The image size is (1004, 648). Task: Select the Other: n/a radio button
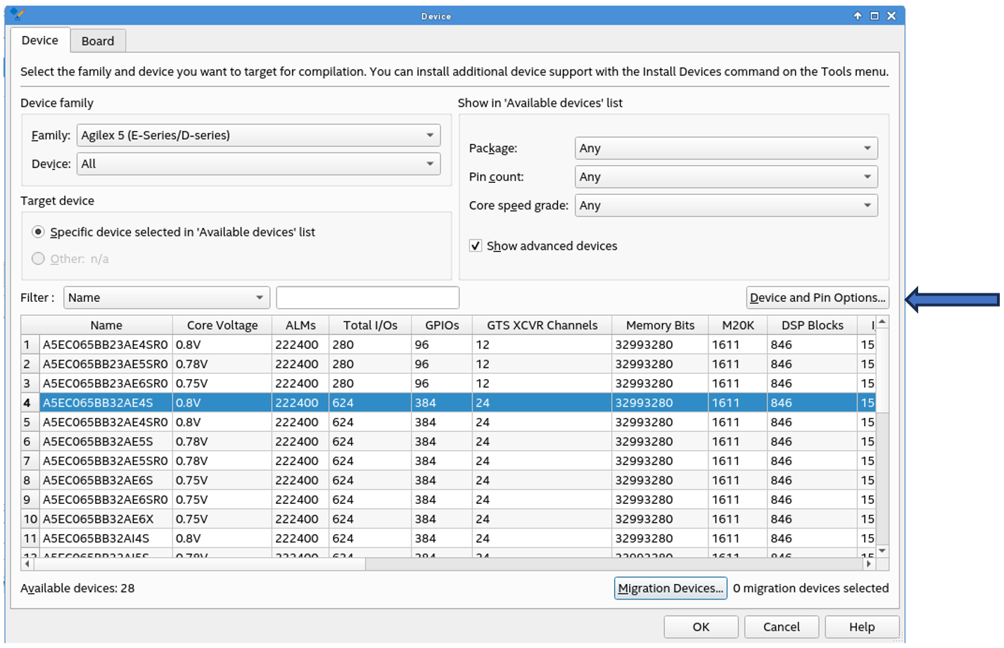38,259
